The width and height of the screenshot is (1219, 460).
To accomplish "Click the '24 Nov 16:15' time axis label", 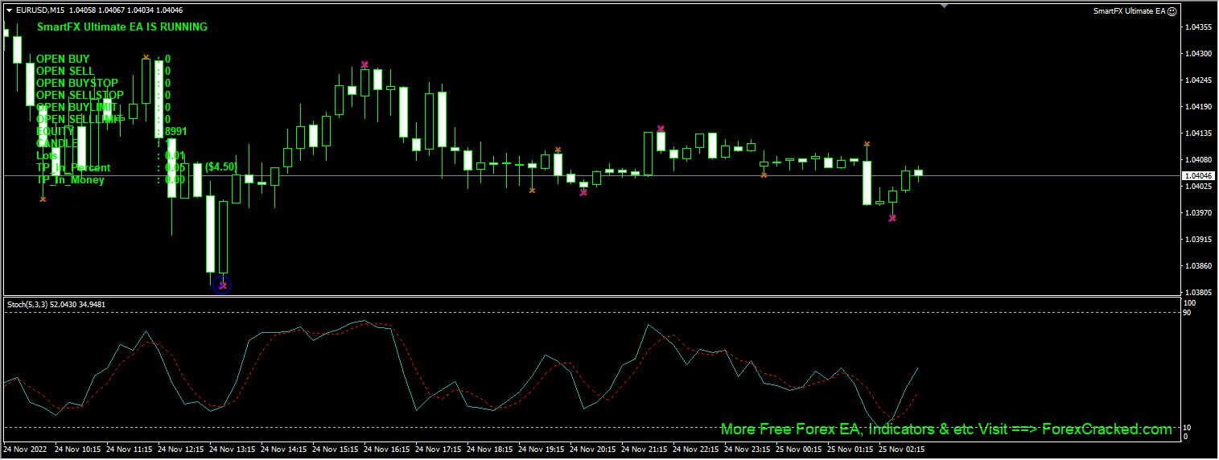I will [388, 450].
